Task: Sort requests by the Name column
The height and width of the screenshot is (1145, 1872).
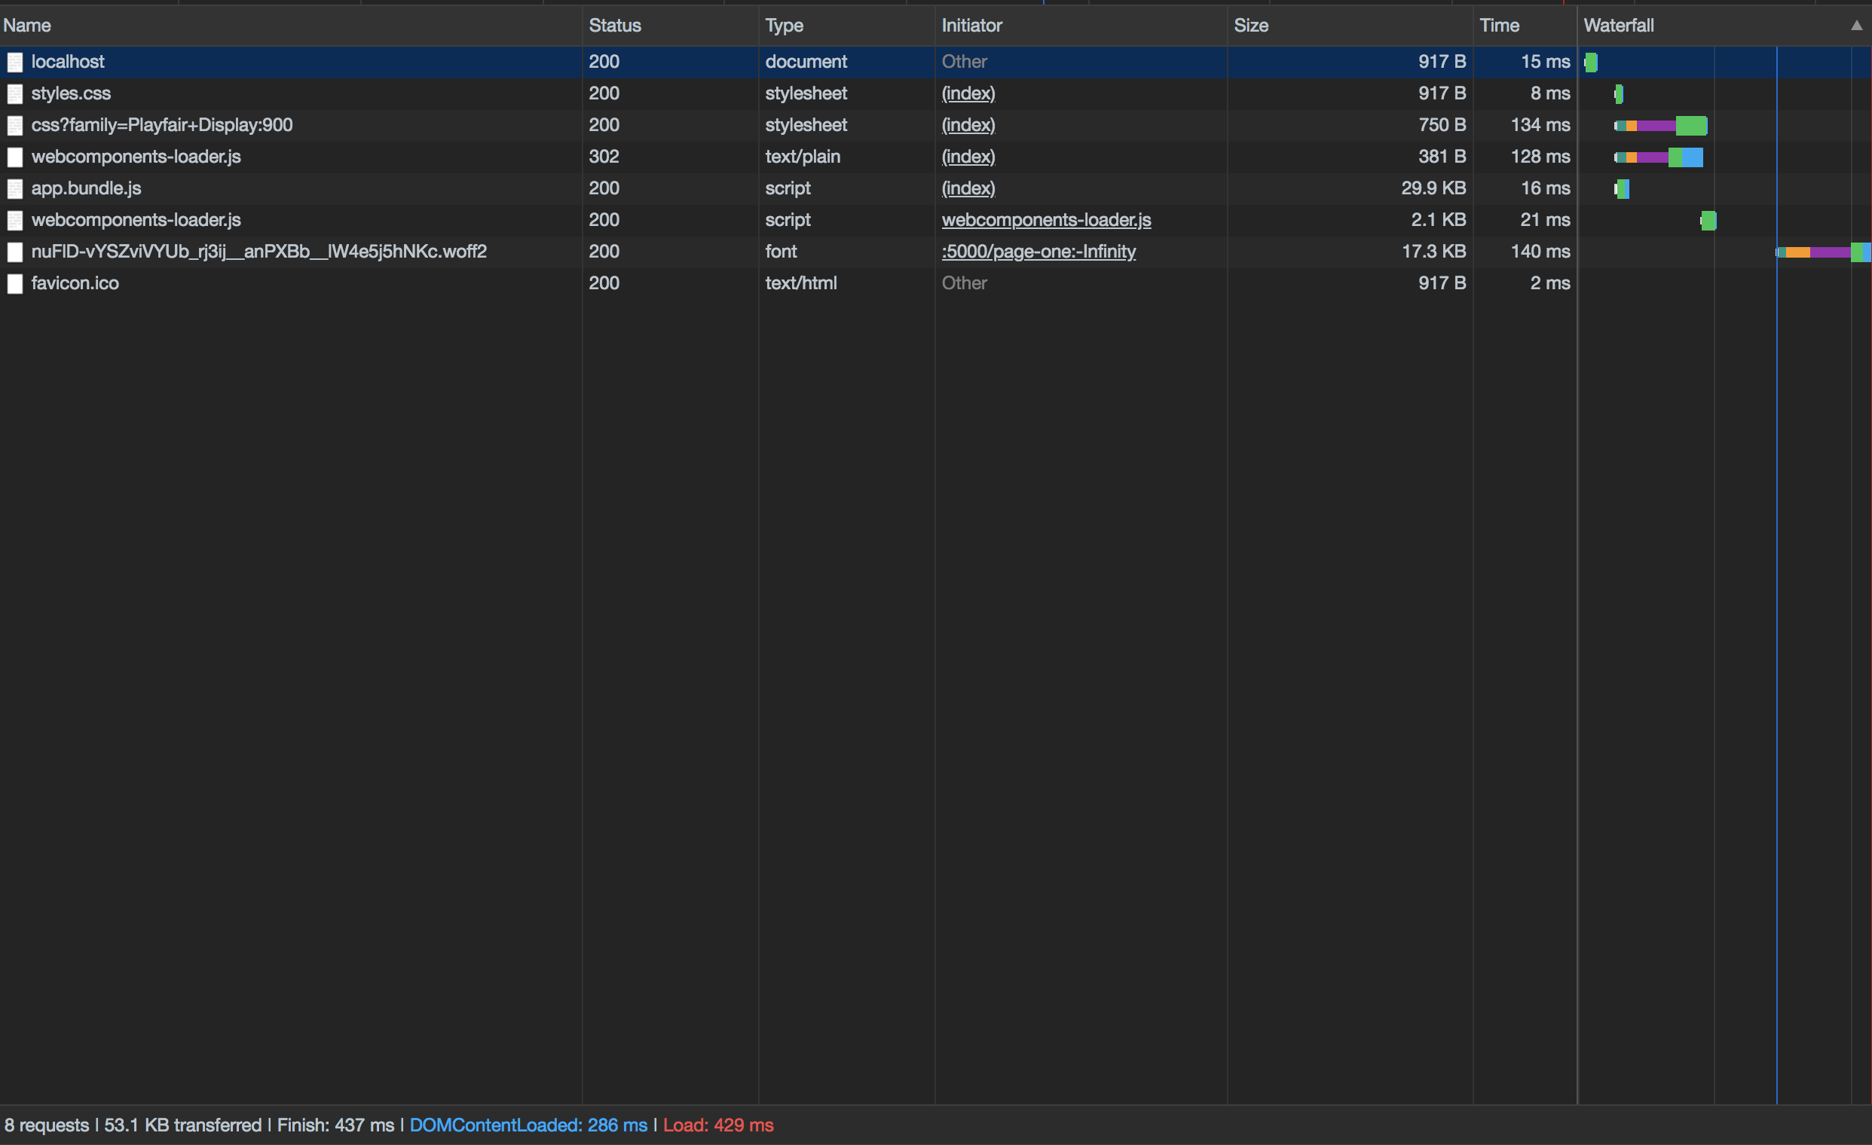Action: [27, 26]
